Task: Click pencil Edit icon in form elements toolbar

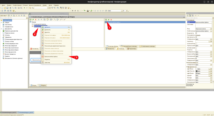Action: tap(33, 19)
